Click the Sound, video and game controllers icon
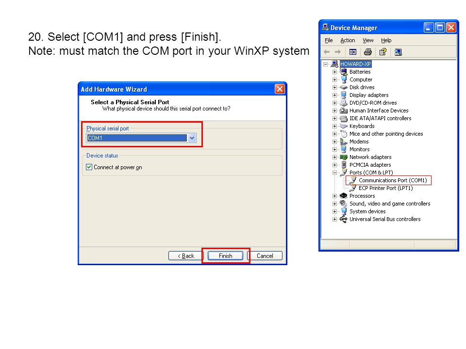Viewport: 466px width, 349px height. pos(344,204)
